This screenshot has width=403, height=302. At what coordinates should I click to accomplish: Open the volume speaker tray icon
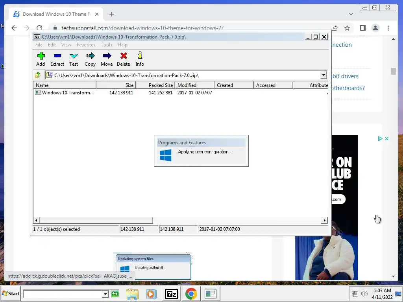(364, 294)
